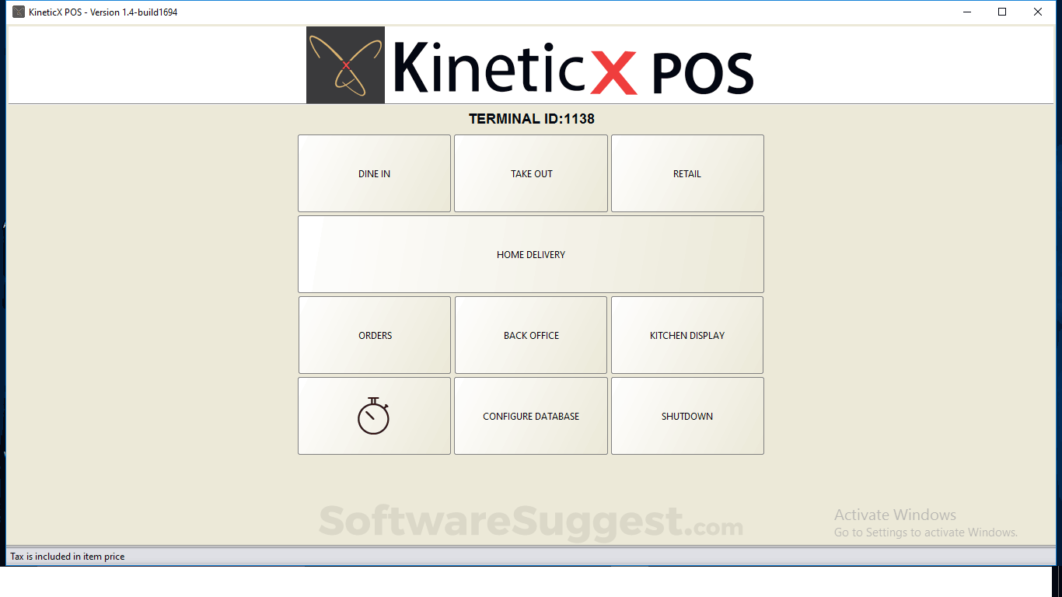Open Configure Database settings

click(531, 416)
